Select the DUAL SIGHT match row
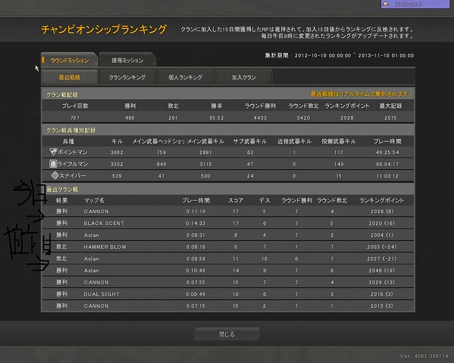The width and height of the screenshot is (454, 363). click(227, 294)
